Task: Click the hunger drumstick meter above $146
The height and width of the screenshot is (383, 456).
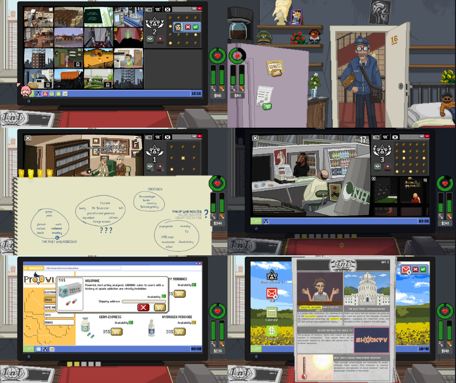Action: 222,74
